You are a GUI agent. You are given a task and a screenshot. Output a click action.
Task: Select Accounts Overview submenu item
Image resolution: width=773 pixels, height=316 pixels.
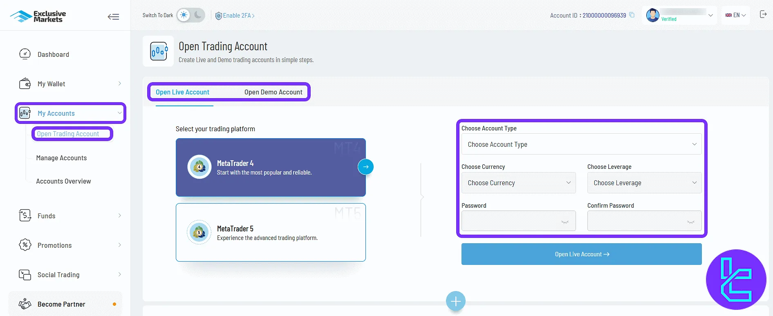click(x=63, y=181)
